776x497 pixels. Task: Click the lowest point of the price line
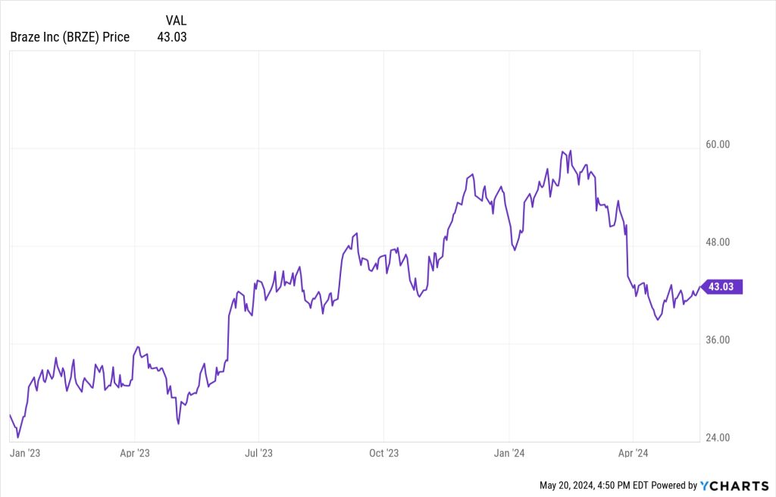tap(18, 437)
